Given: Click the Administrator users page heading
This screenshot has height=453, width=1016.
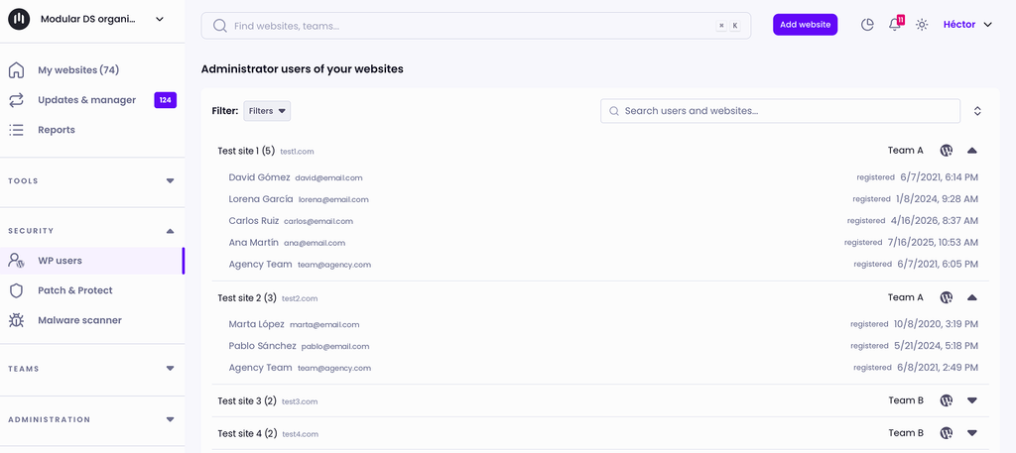Looking at the screenshot, I should point(302,69).
